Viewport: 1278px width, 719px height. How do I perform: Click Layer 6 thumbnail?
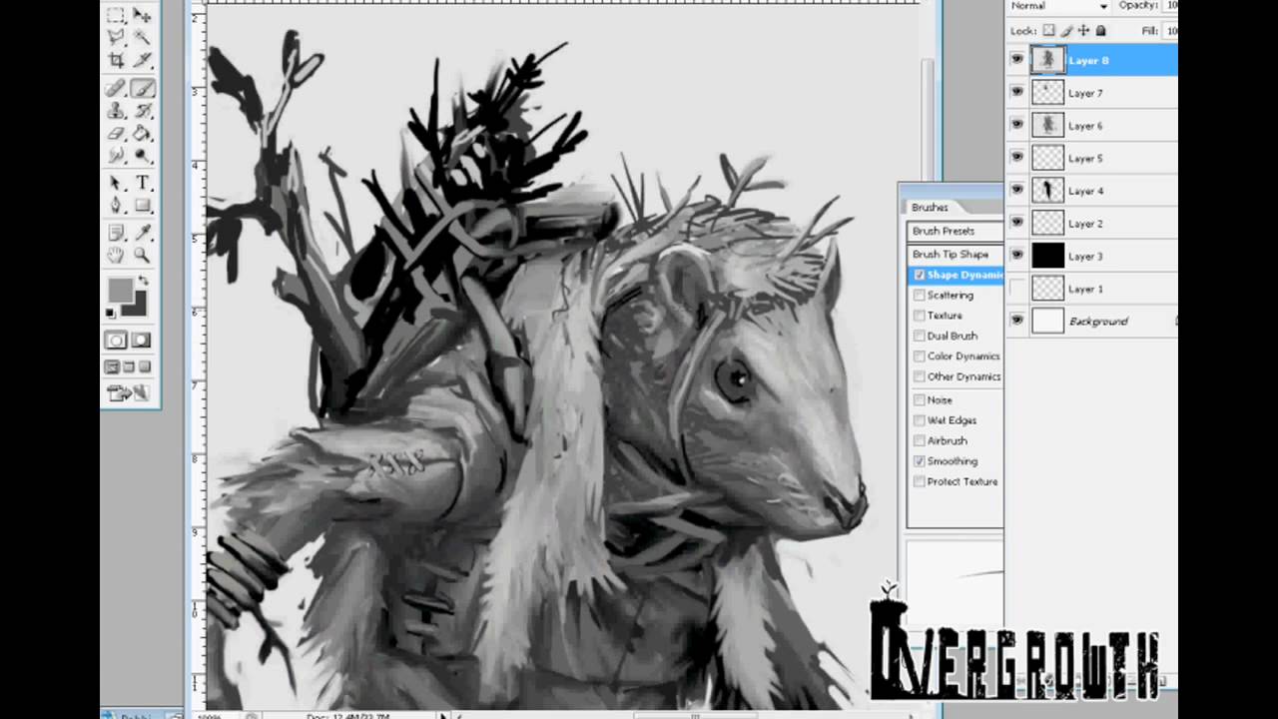point(1048,125)
